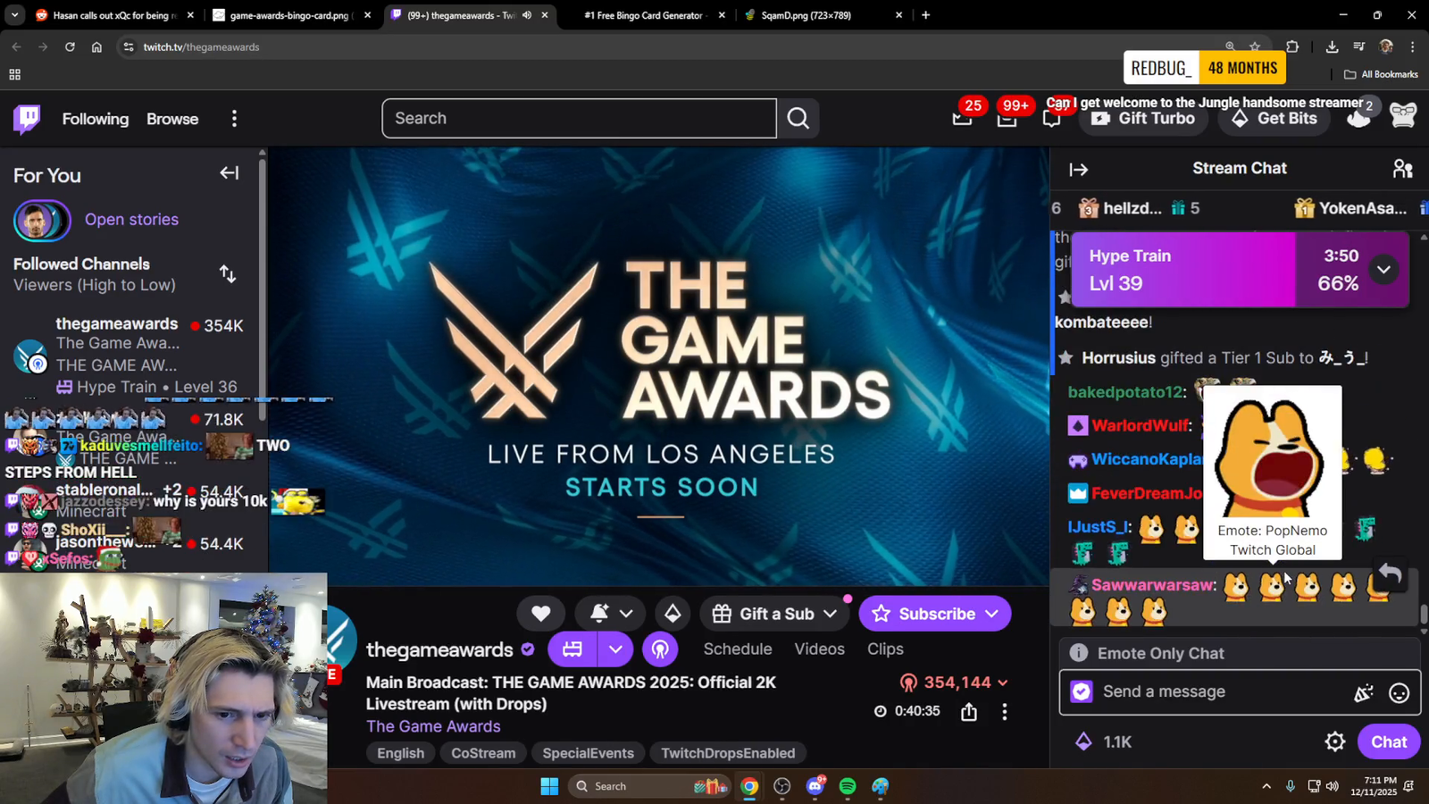The height and width of the screenshot is (804, 1429).
Task: Sort followed channels using the arrows icon
Action: [x=228, y=274]
